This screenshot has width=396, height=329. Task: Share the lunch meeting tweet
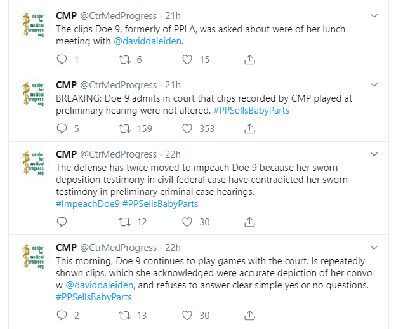click(250, 60)
